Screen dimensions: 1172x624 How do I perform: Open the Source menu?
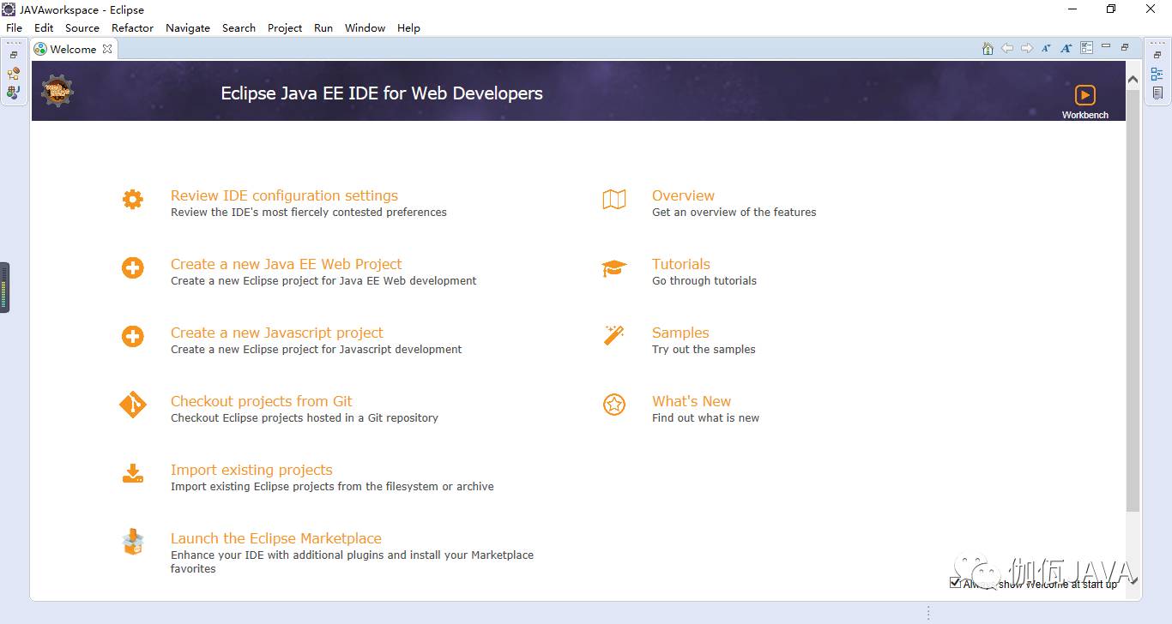(82, 27)
